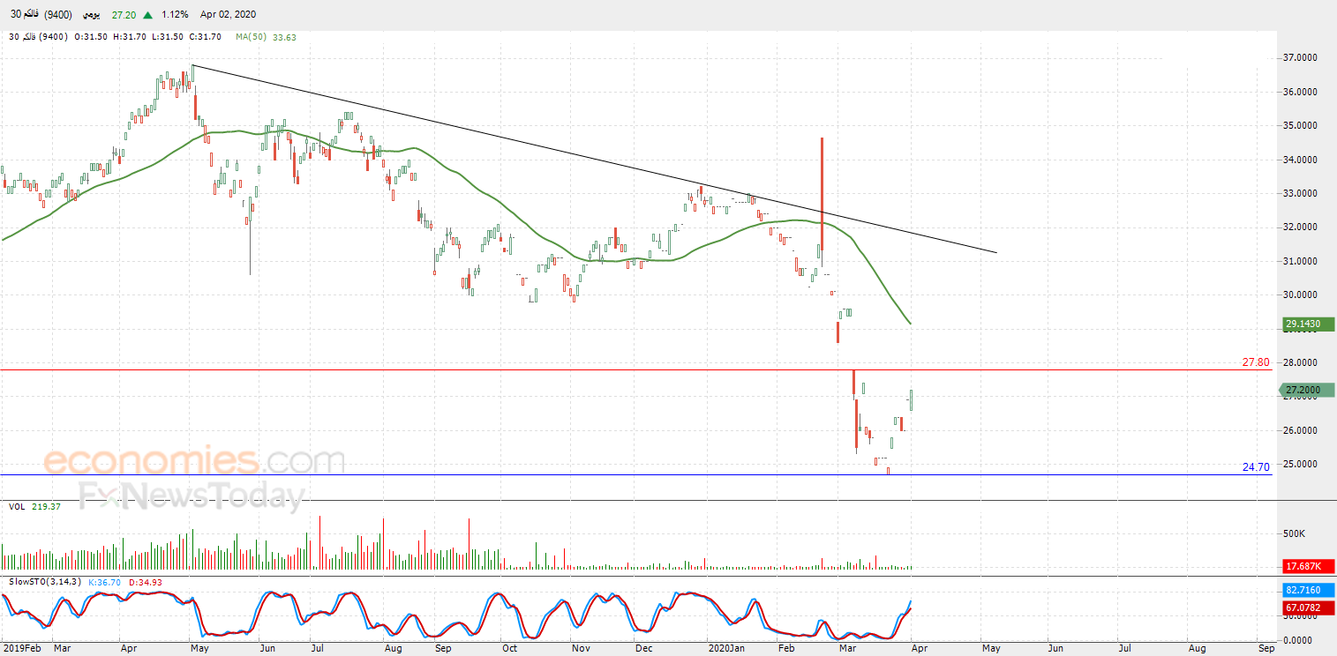Screen dimensions: 1337x656
Task: Click the red 17.687K volume tag
Action: click(1309, 567)
